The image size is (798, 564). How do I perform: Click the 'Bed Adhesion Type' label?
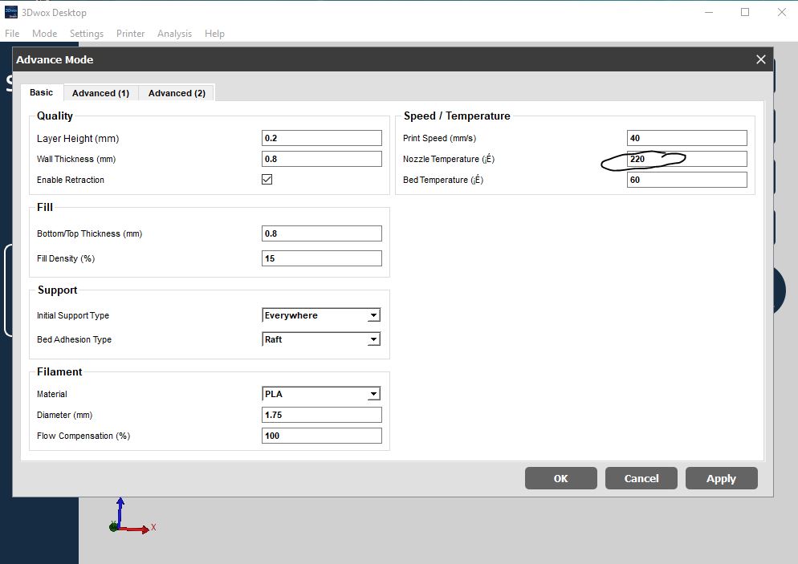74,339
